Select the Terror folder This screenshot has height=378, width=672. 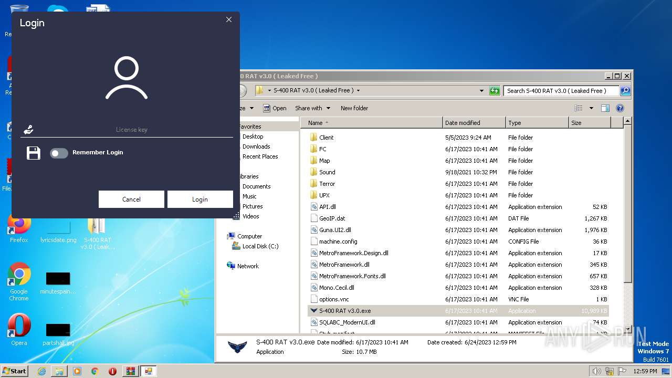pos(327,184)
